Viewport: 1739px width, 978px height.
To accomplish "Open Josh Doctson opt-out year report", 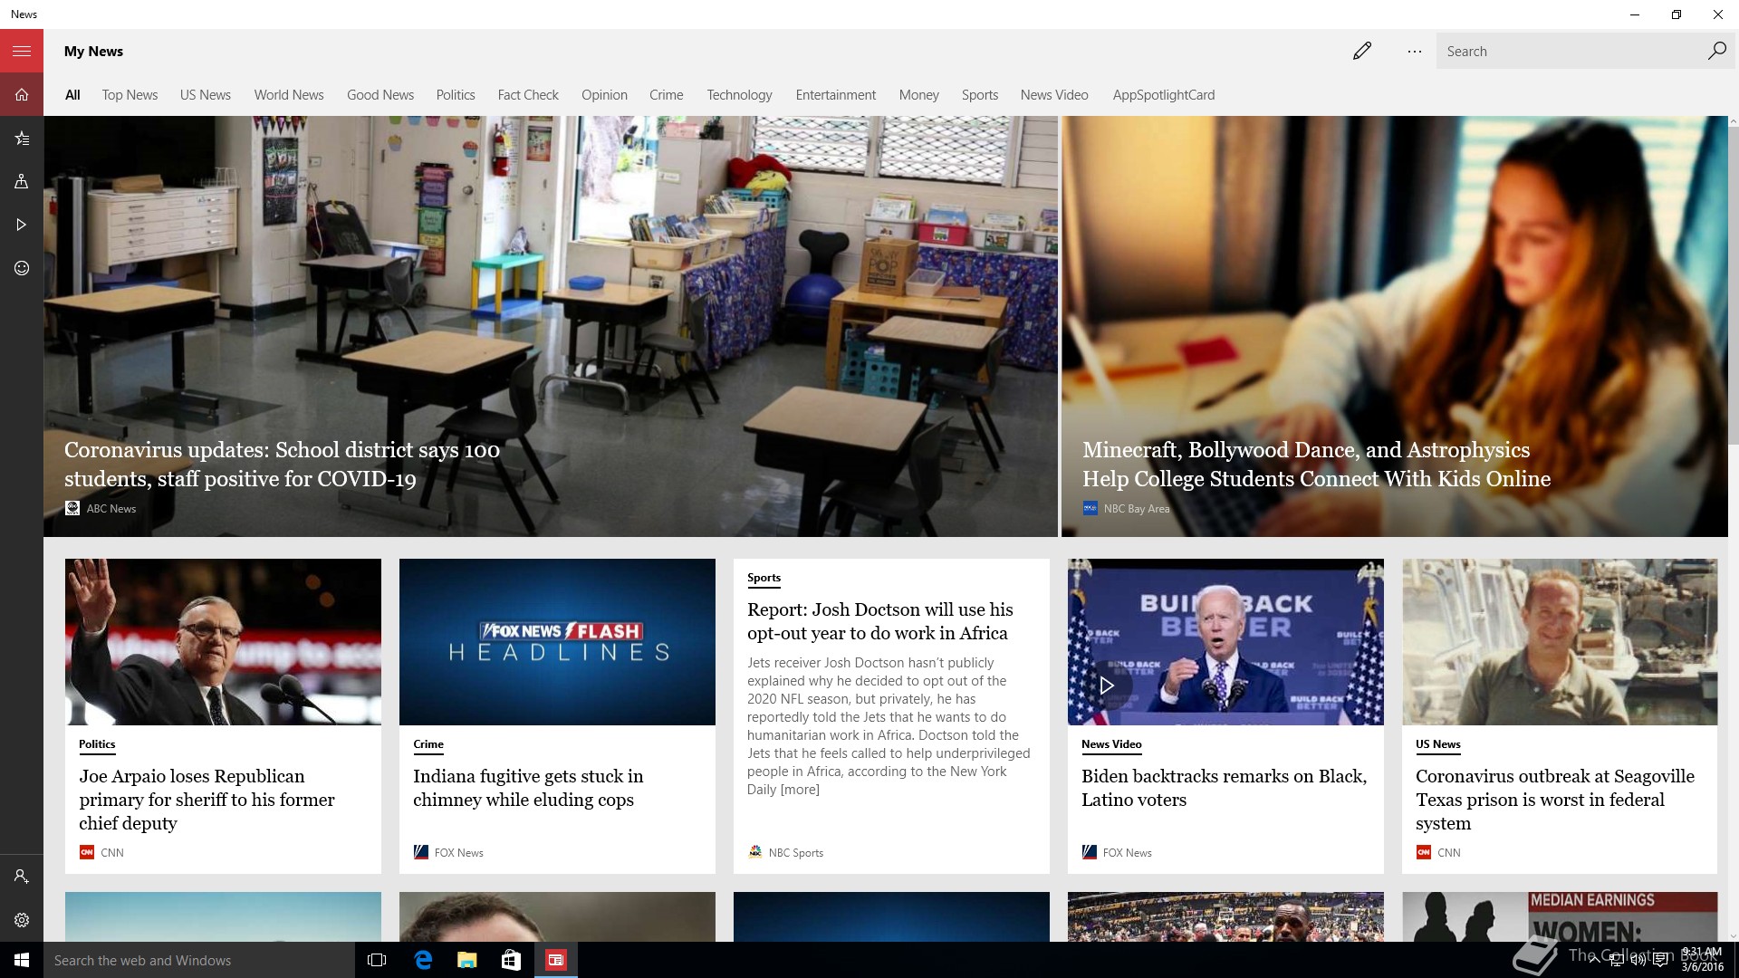I will click(879, 621).
